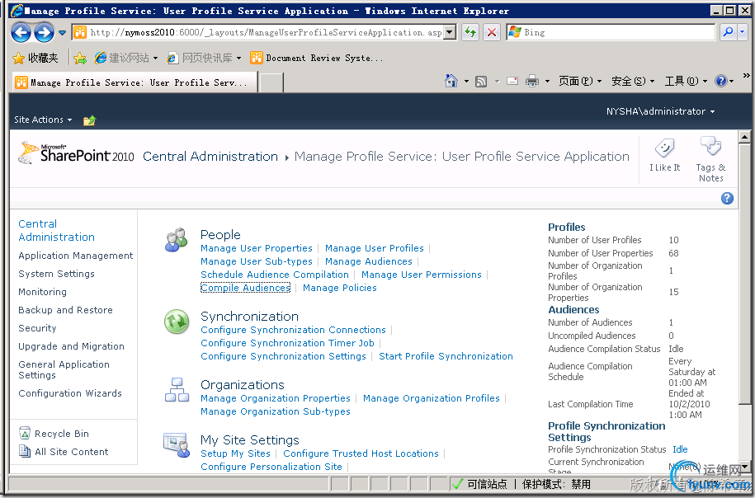Click the page scrollbar up arrow
Viewport: 755px width, 498px height.
(744, 137)
